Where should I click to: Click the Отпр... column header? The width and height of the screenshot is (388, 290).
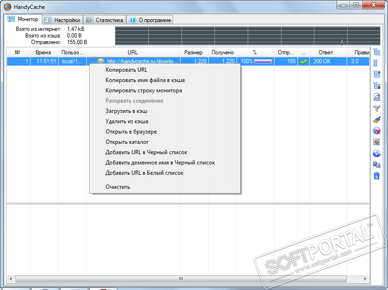coord(286,52)
